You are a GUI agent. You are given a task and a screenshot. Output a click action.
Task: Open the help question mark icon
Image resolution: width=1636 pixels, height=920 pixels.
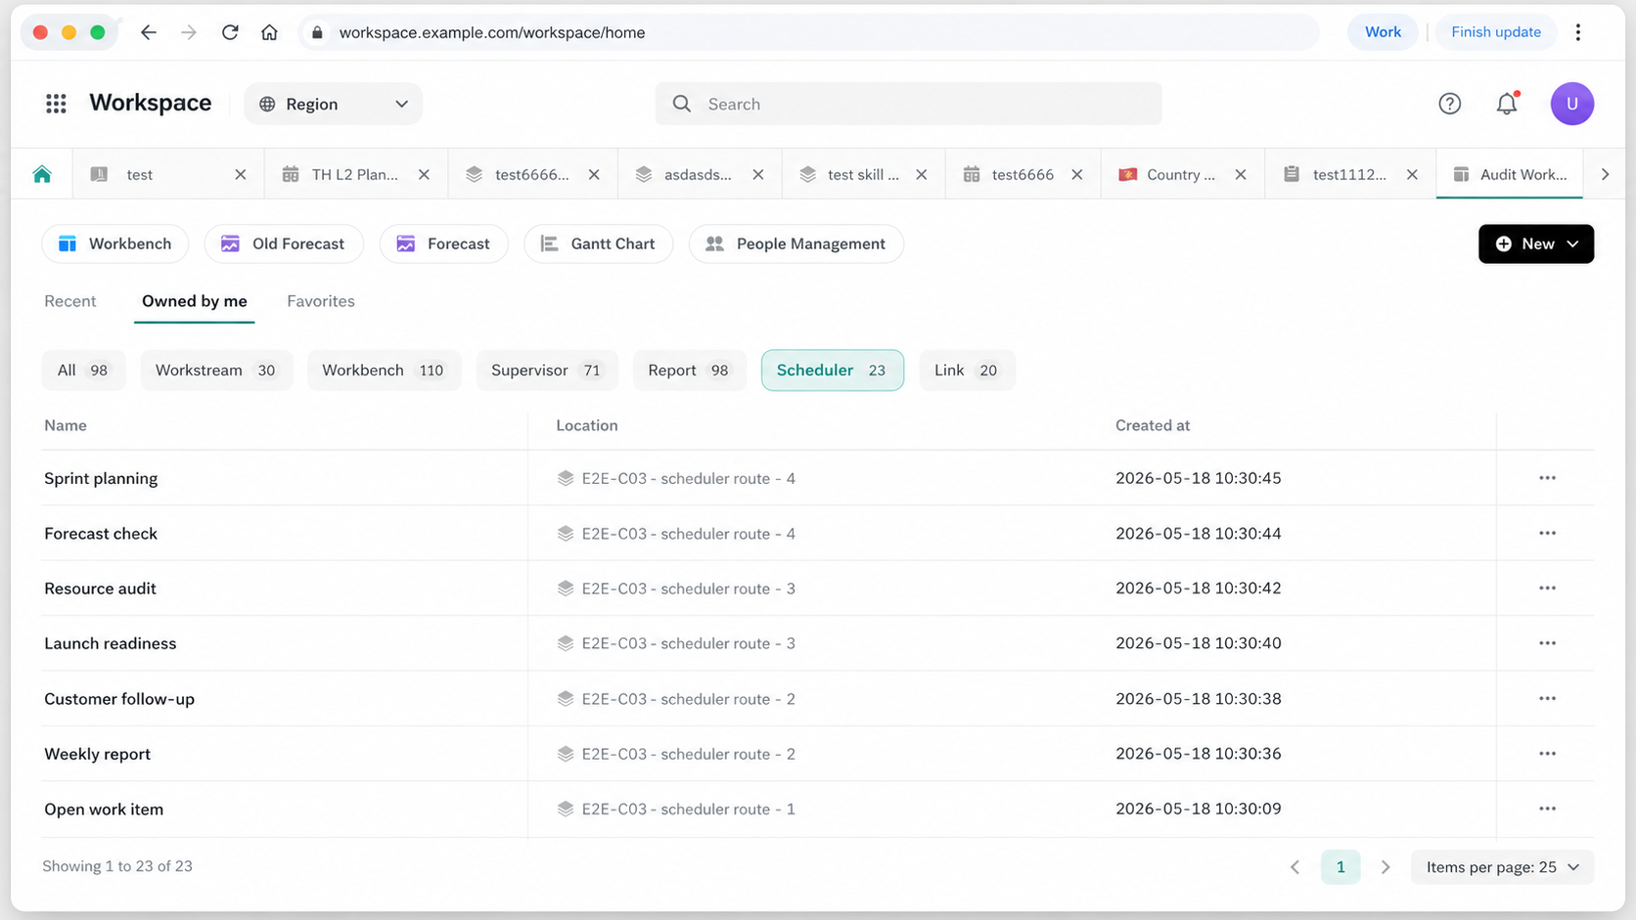pyautogui.click(x=1449, y=104)
